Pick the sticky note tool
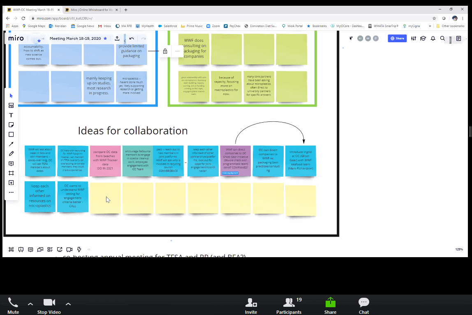 coord(11,125)
